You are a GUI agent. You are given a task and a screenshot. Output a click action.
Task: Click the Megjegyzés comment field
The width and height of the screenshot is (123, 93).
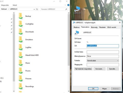point(103,65)
